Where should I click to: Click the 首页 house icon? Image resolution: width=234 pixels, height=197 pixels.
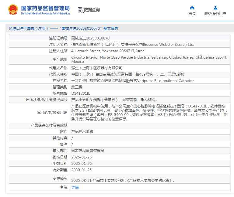coord(192,8)
